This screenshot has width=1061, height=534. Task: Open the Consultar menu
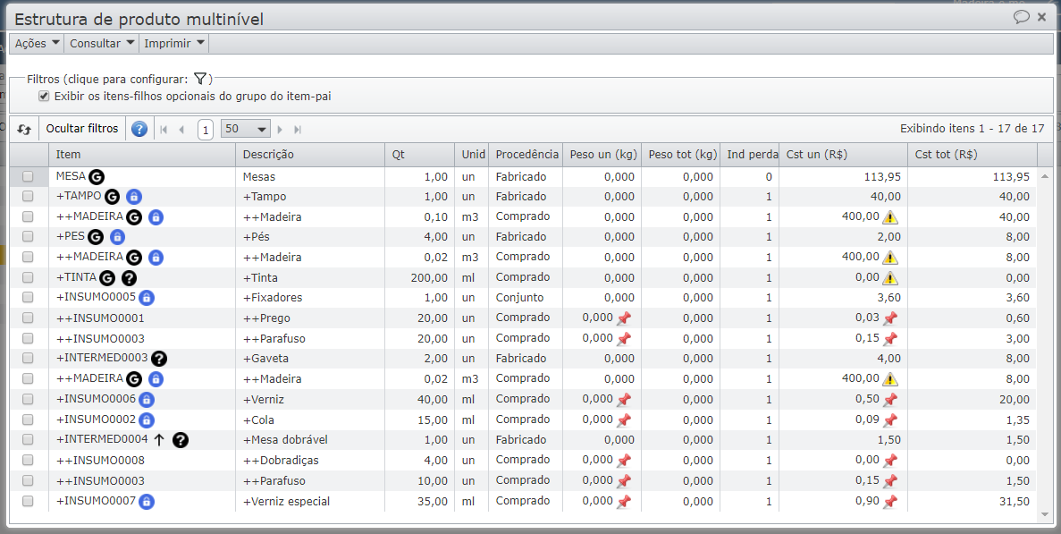[x=102, y=43]
